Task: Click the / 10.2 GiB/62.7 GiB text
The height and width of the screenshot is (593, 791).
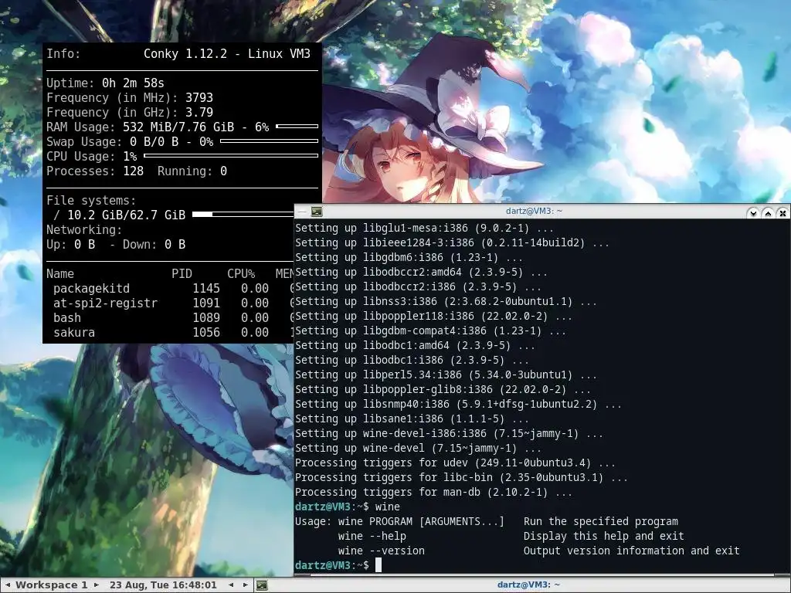Action: point(119,215)
